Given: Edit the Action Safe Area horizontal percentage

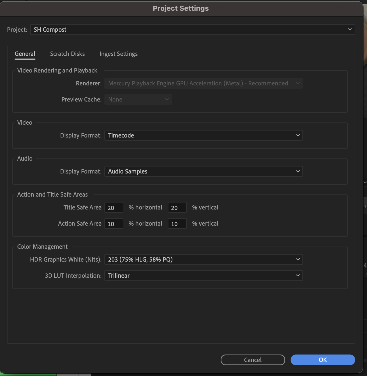Looking at the screenshot, I should 114,223.
